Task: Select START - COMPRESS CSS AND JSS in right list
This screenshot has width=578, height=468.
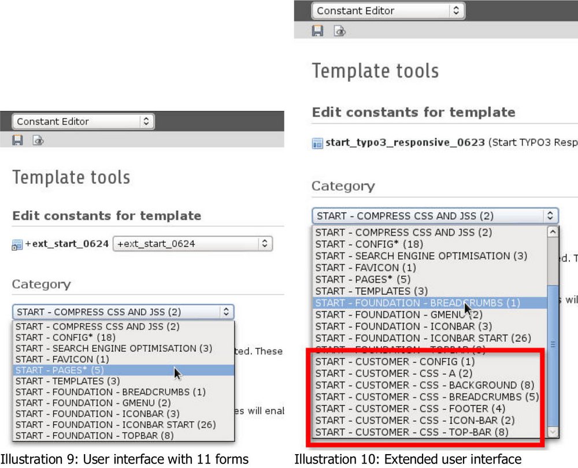Action: [x=430, y=232]
